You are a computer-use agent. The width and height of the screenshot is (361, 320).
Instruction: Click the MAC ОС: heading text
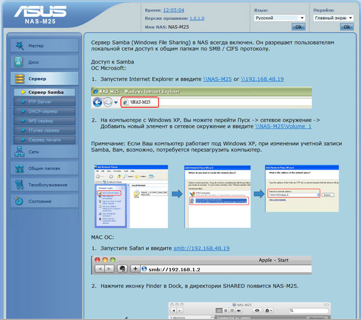[102, 237]
